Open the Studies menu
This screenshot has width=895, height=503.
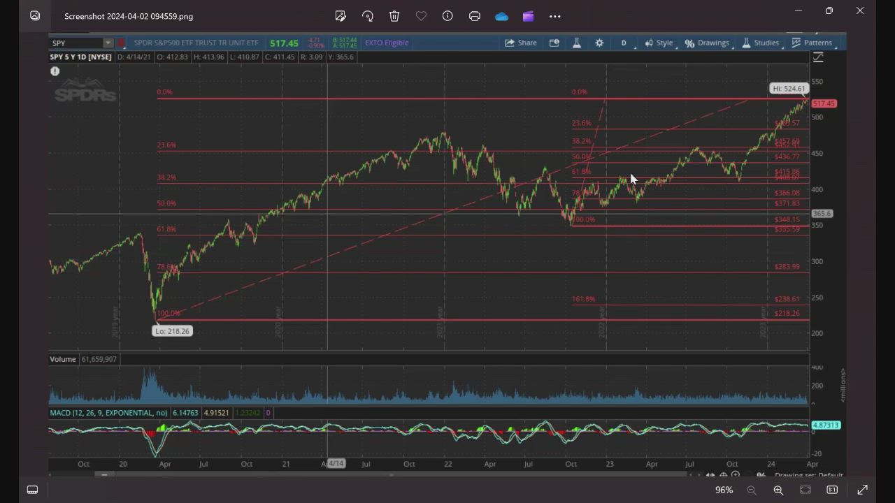pyautogui.click(x=760, y=43)
